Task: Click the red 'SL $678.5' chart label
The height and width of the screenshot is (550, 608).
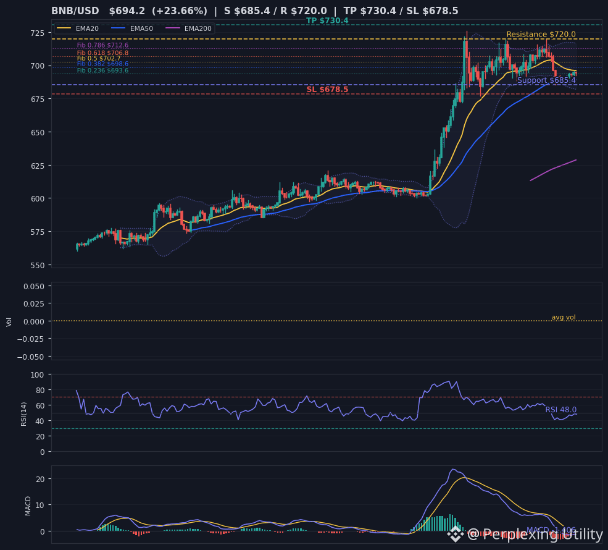Action: tap(327, 89)
